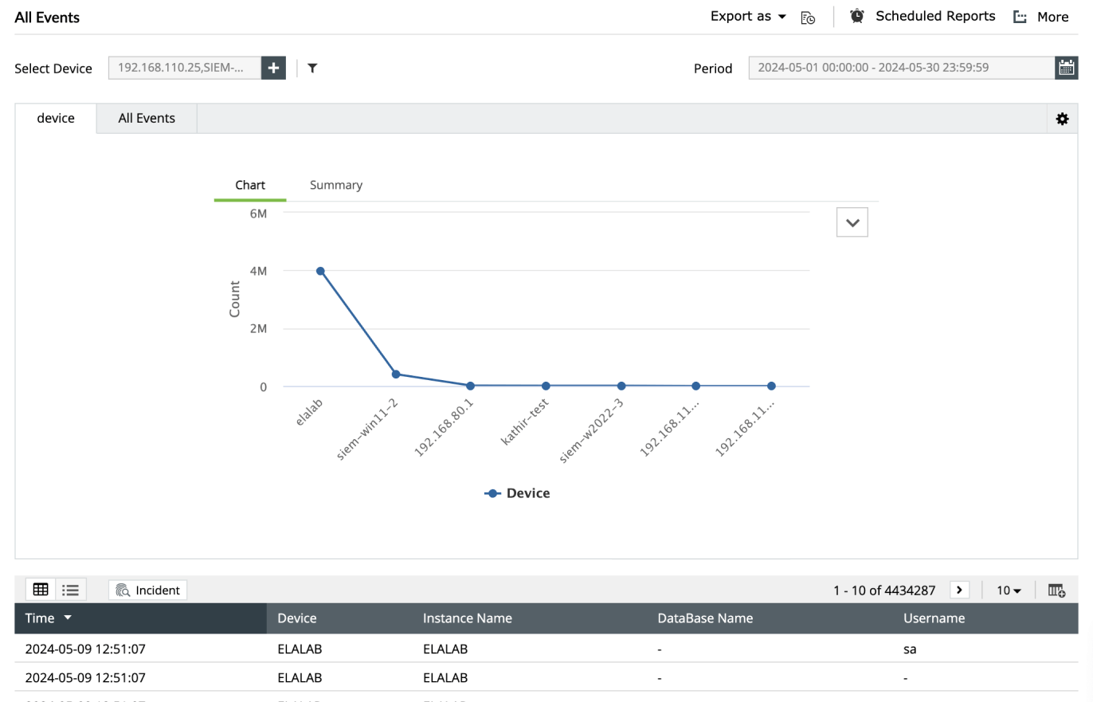Click the add column icon on the table
The image size is (1093, 702).
[1056, 590]
